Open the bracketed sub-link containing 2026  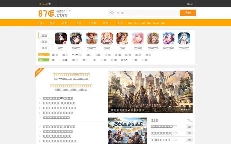63,79
